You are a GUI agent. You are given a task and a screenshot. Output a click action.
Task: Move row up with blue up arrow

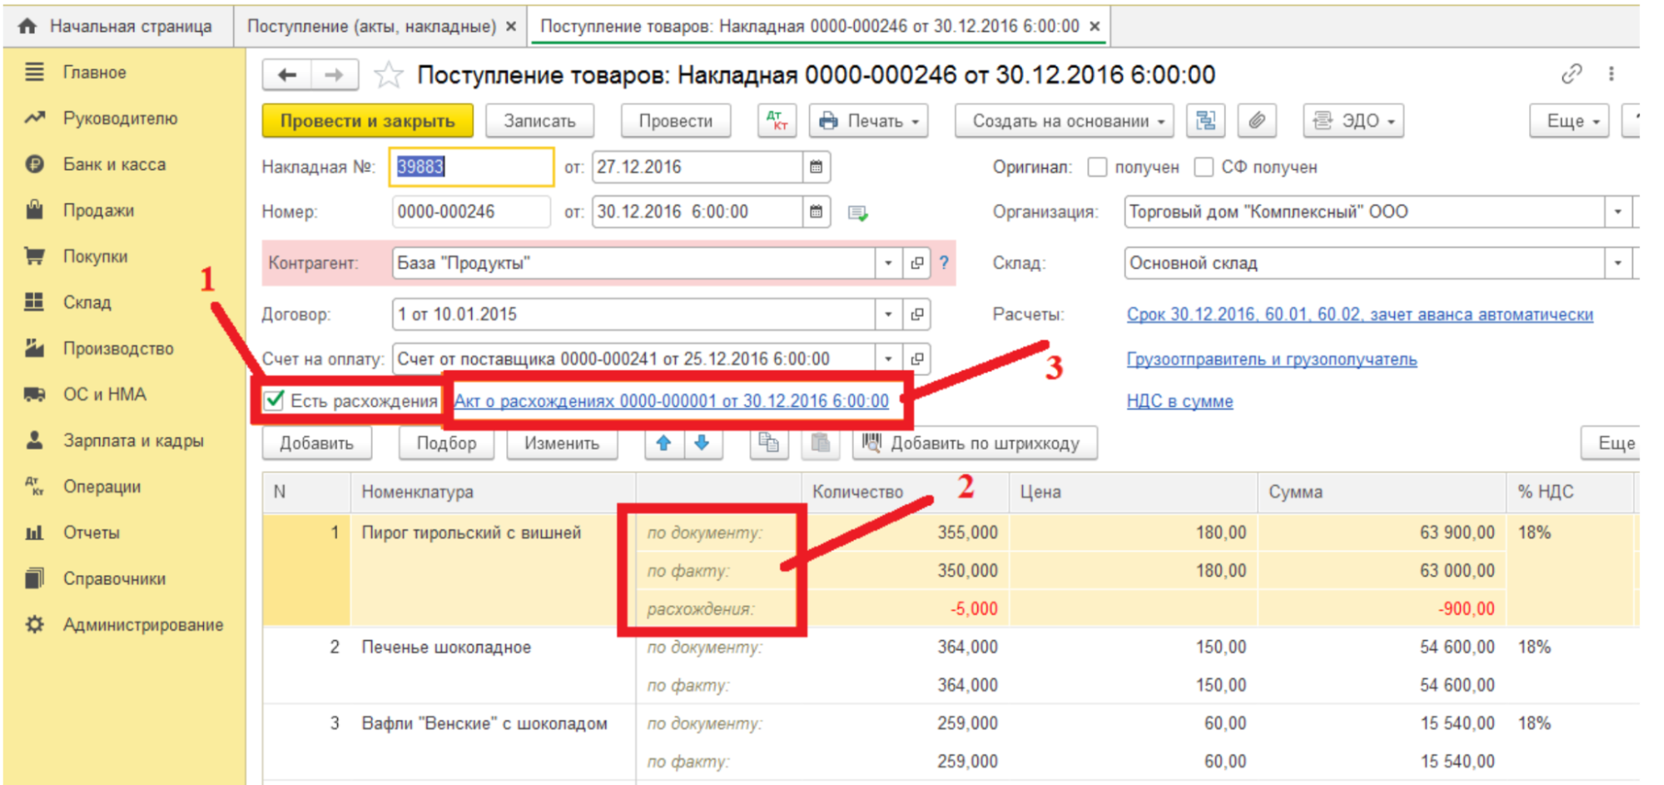coord(663,443)
